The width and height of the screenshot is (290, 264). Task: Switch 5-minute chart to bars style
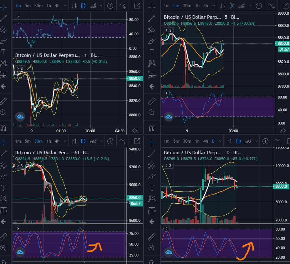tap(223, 6)
